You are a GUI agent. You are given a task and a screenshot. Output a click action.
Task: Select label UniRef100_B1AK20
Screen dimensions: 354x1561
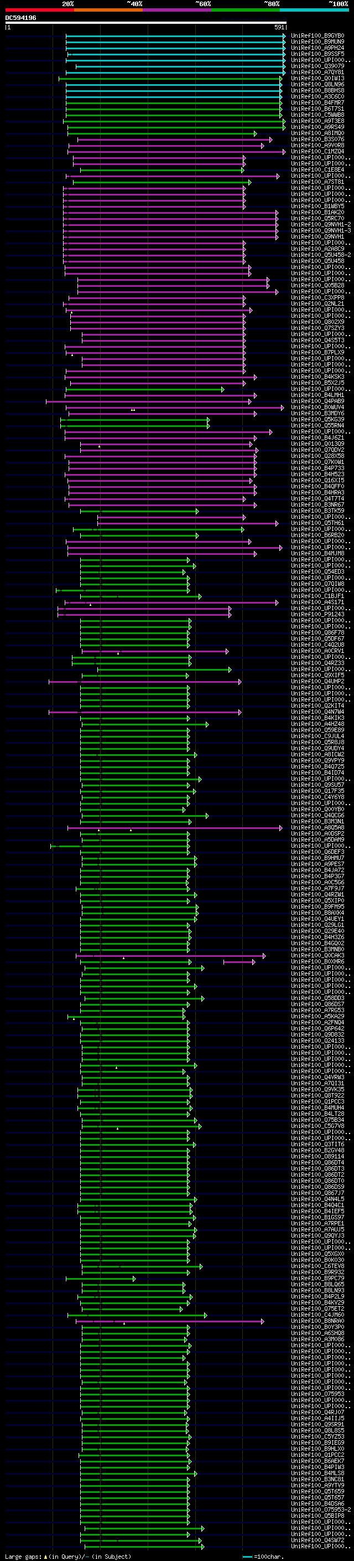coord(317,213)
